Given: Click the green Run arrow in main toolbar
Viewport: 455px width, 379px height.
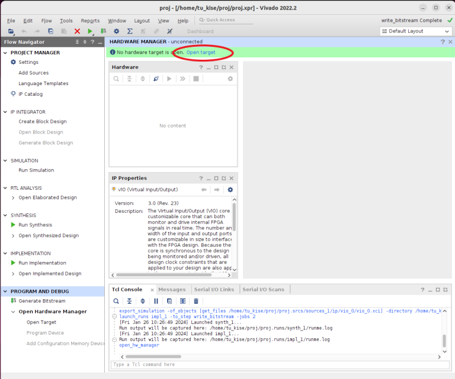Looking at the screenshot, I should coord(90,31).
